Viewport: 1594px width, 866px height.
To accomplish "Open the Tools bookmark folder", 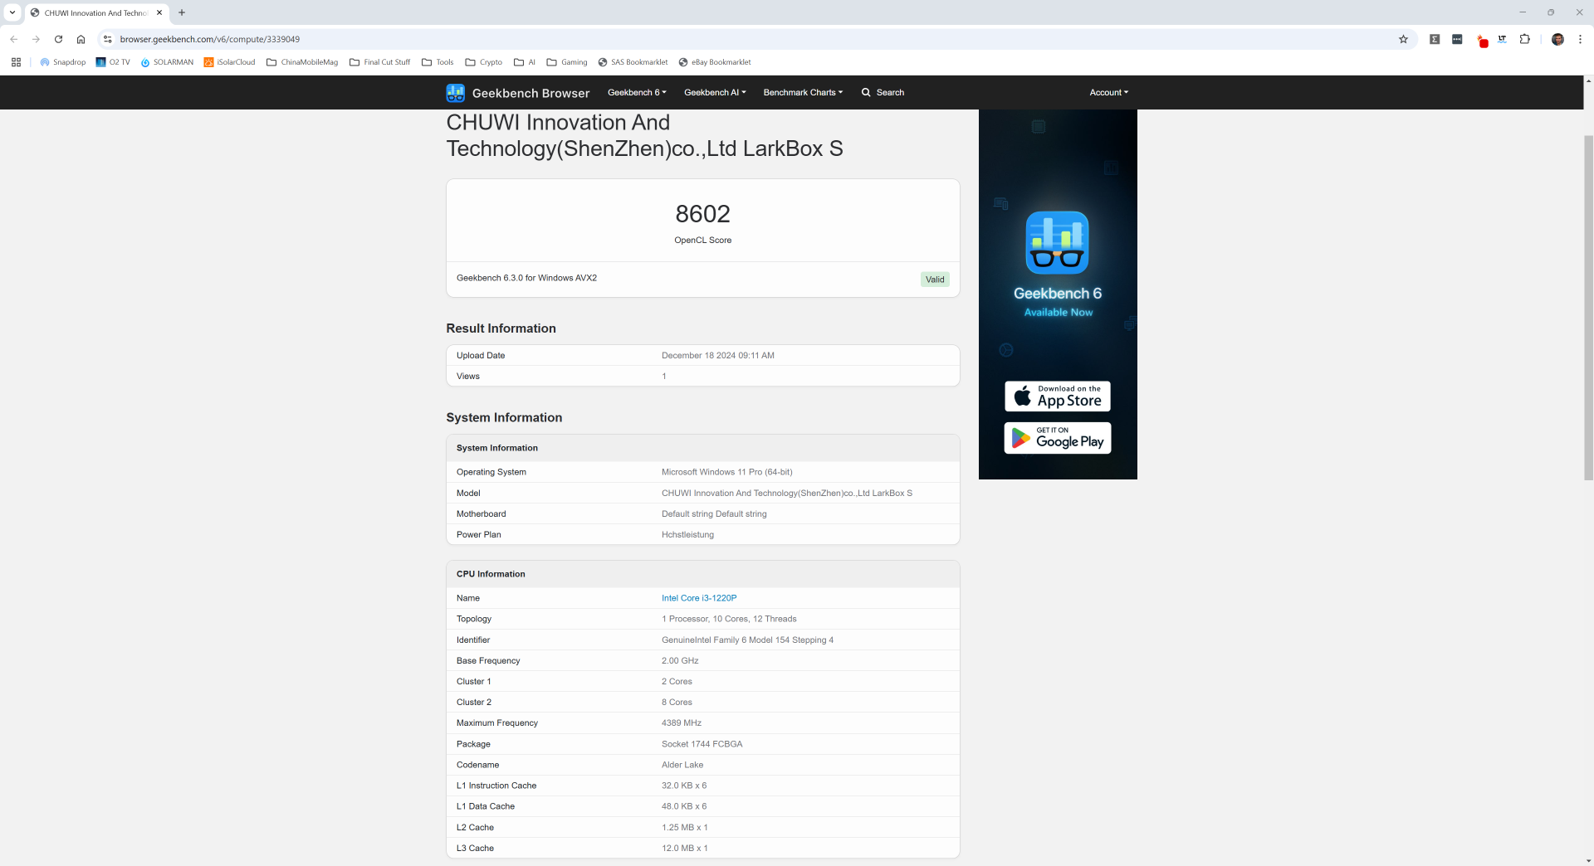I will coord(438,62).
